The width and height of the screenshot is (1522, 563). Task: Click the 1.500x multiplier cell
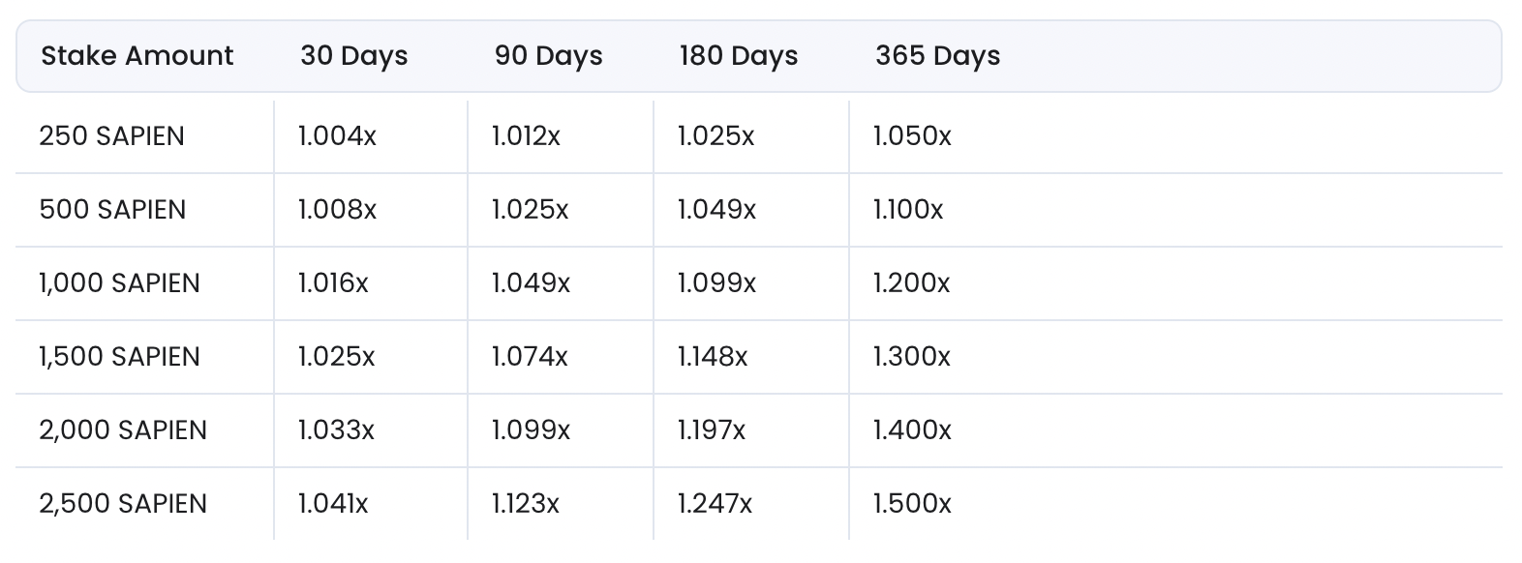tap(912, 504)
